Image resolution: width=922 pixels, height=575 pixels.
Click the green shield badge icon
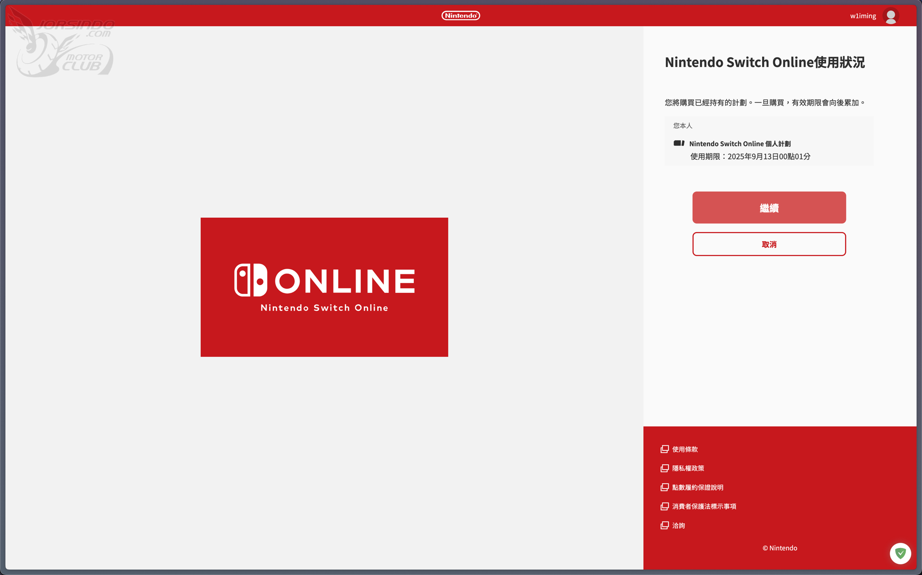900,553
